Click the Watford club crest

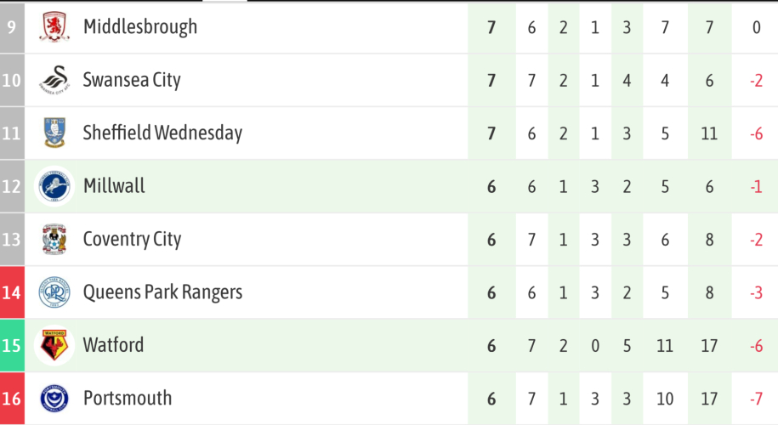pyautogui.click(x=55, y=345)
